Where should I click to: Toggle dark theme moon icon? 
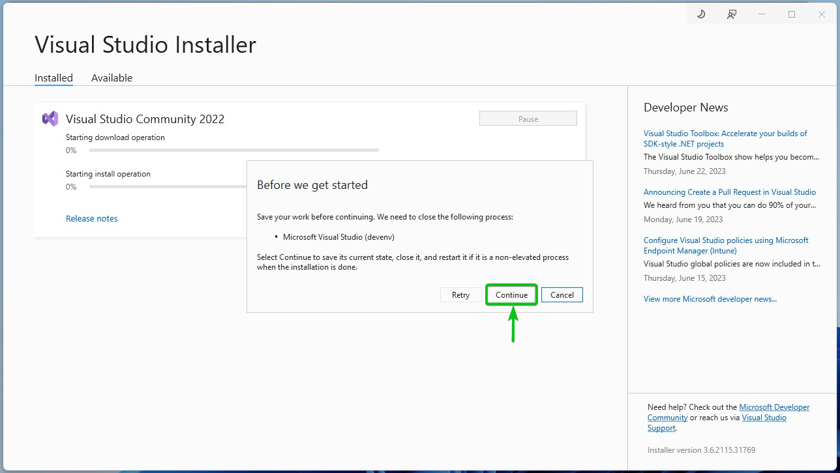coord(701,14)
